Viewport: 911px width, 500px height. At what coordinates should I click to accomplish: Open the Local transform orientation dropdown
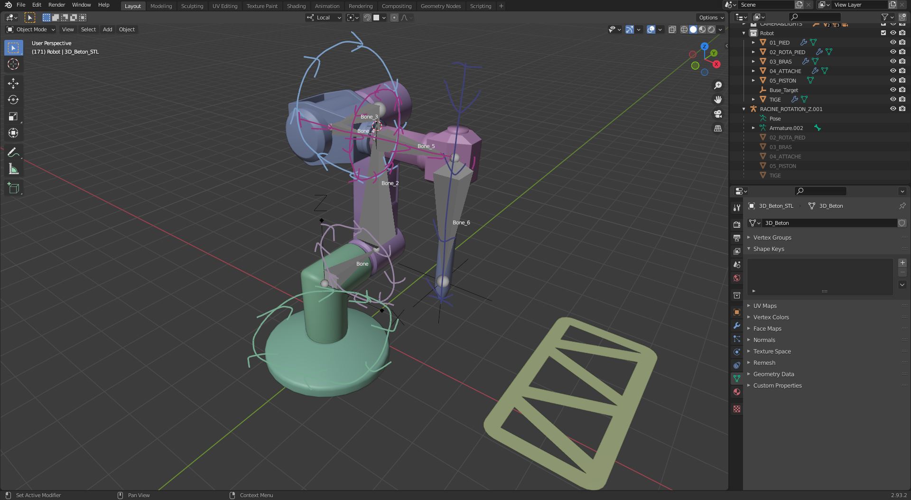(324, 18)
